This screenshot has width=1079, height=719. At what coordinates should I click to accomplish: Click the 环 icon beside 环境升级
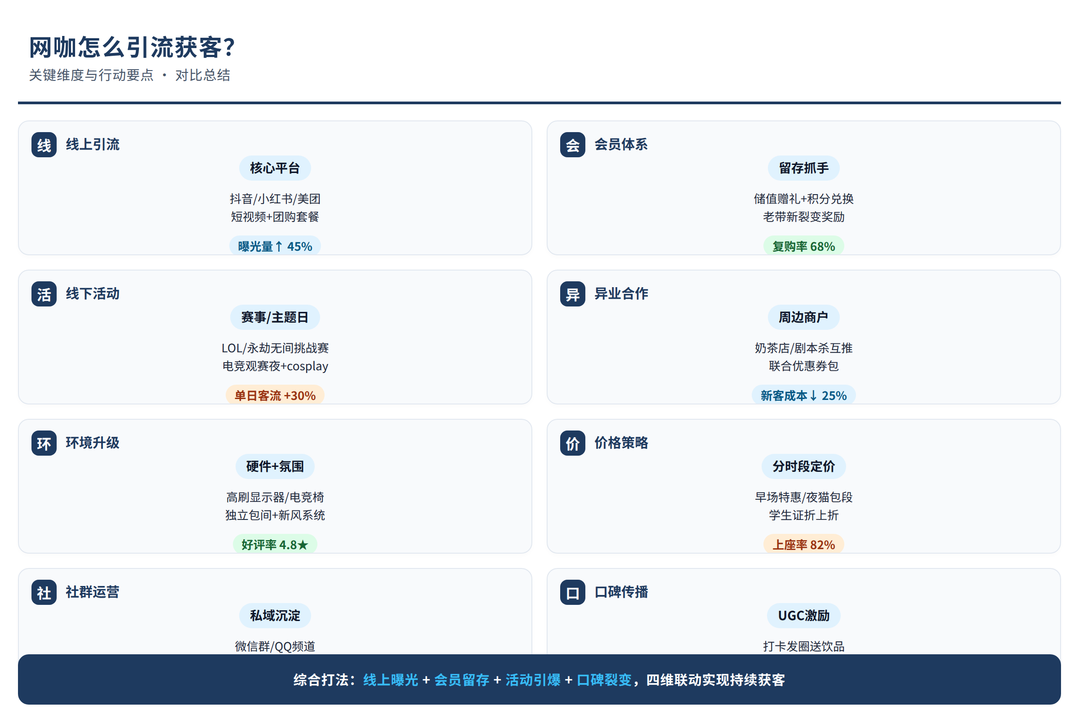(x=44, y=444)
